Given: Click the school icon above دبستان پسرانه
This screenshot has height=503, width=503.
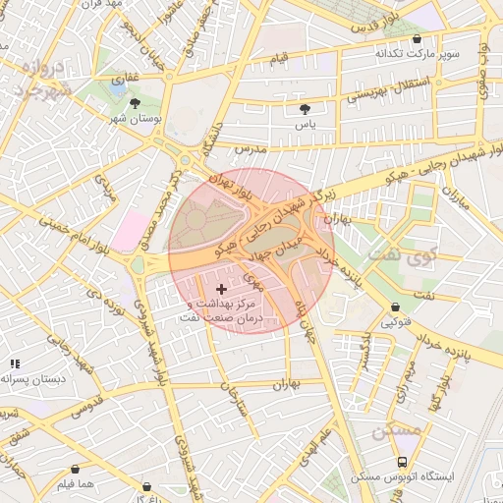Looking at the screenshot, I should 15,363.
